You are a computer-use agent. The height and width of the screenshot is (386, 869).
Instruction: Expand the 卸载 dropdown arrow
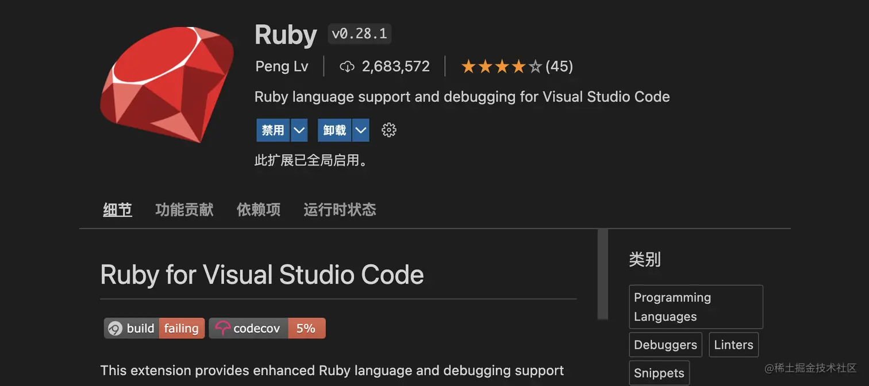(360, 130)
